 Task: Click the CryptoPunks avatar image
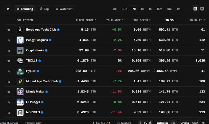[20, 50]
